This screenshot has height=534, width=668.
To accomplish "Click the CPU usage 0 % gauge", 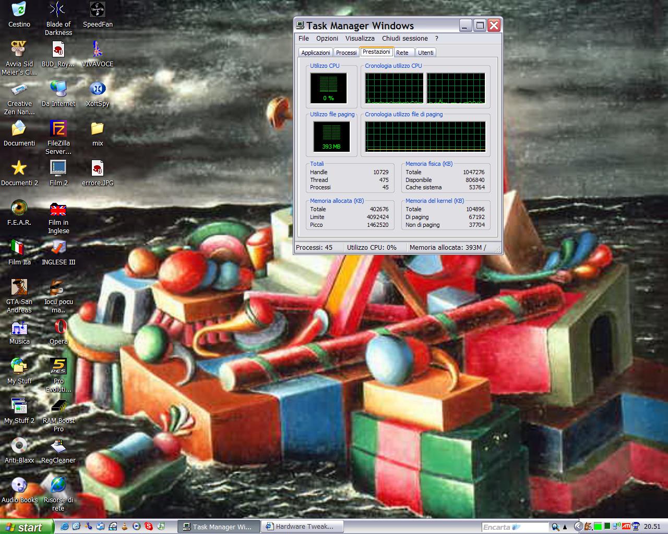I will coord(328,88).
